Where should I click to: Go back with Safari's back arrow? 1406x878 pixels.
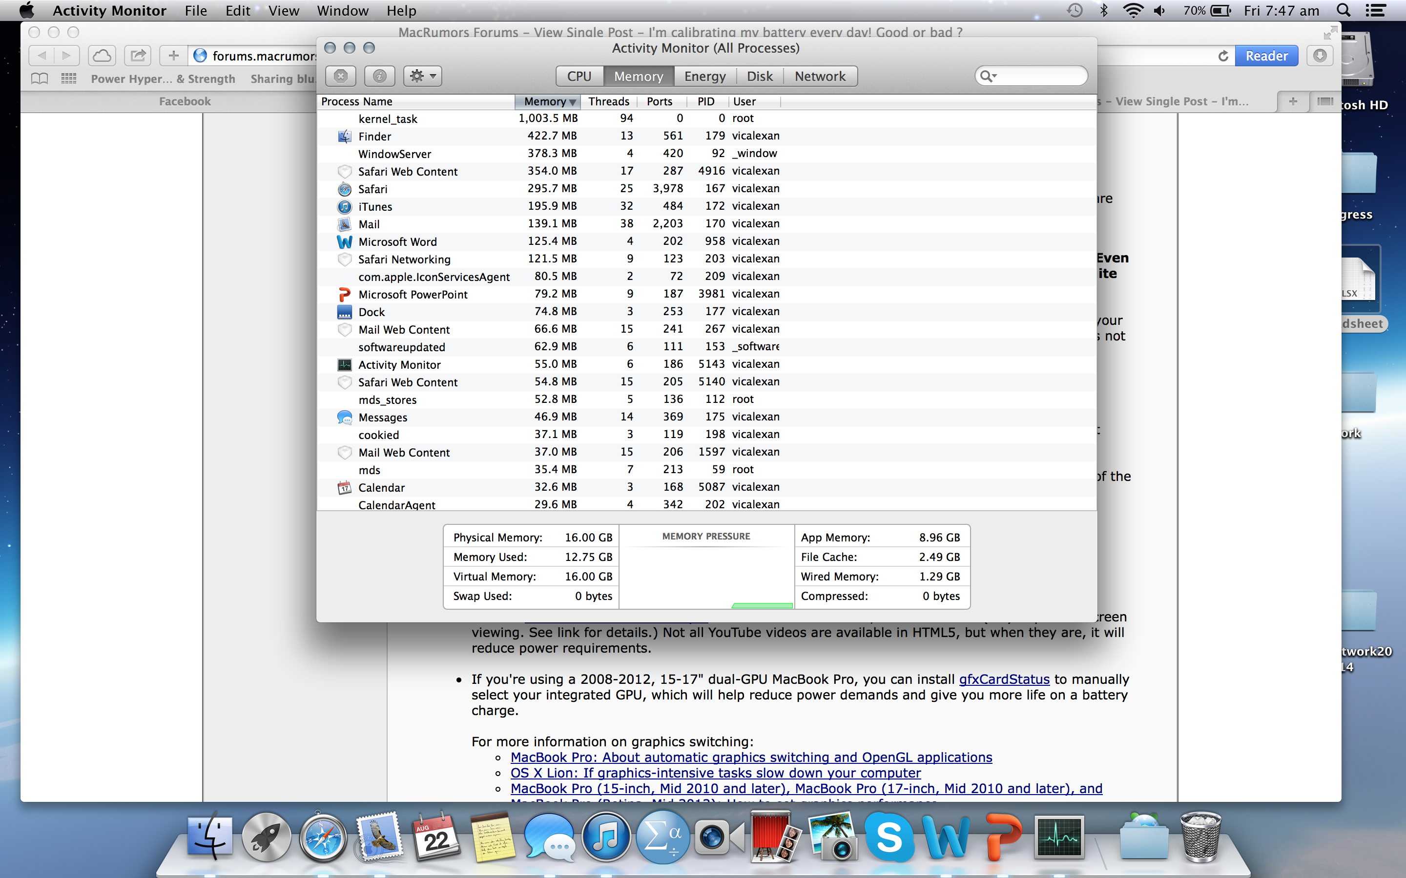(41, 56)
